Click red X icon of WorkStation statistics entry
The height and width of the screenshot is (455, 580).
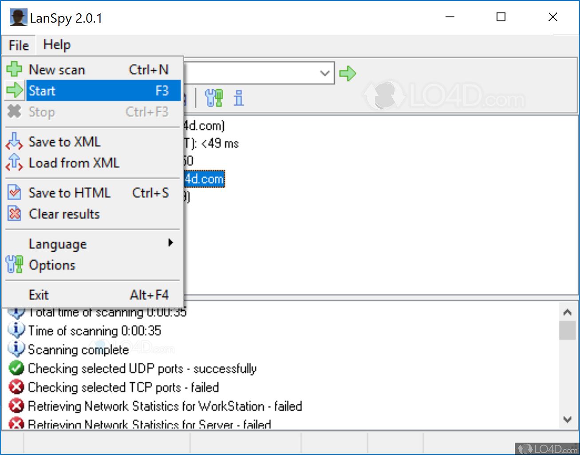[x=16, y=406]
